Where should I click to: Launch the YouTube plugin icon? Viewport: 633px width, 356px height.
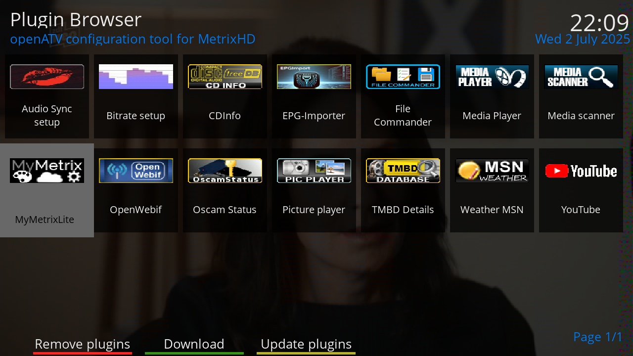click(x=581, y=171)
